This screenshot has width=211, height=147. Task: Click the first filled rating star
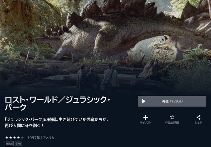7,138
